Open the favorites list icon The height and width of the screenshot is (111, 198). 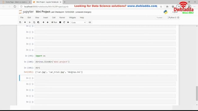[x=167, y=6]
